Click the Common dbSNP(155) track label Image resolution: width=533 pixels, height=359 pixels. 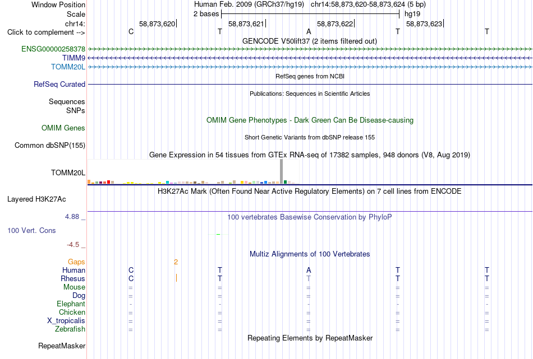50,145
